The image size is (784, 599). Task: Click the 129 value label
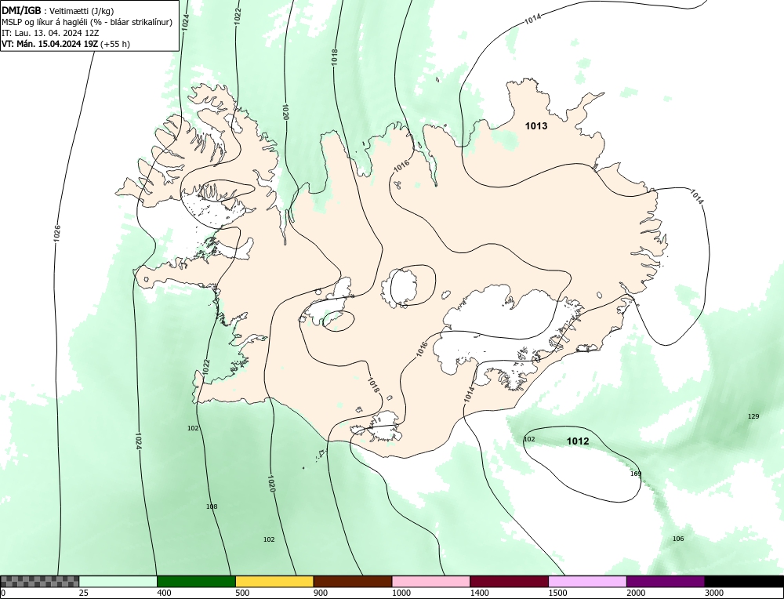[753, 416]
